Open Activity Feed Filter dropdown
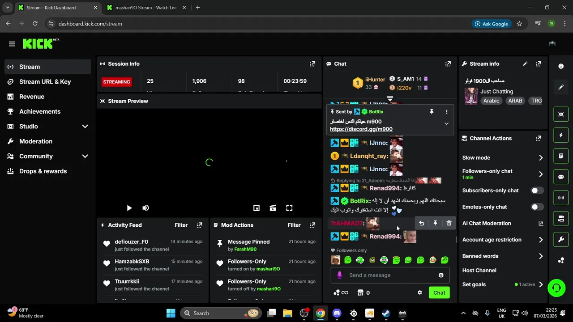 [181, 225]
